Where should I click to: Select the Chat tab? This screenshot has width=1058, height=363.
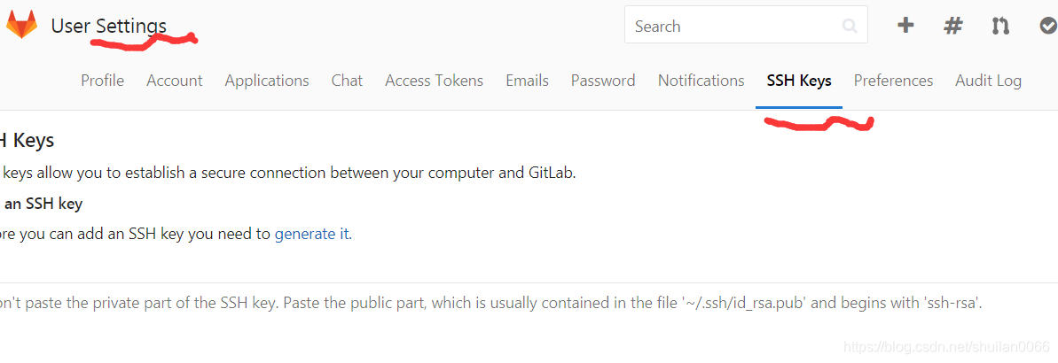[x=347, y=81]
